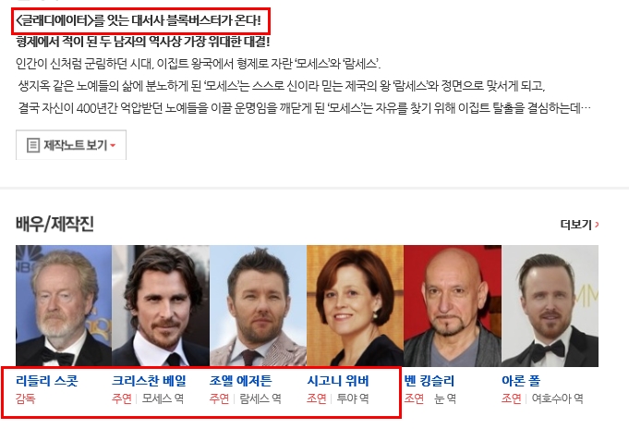Click the 배우/제작진 section heading
629x429 pixels.
tap(55, 224)
